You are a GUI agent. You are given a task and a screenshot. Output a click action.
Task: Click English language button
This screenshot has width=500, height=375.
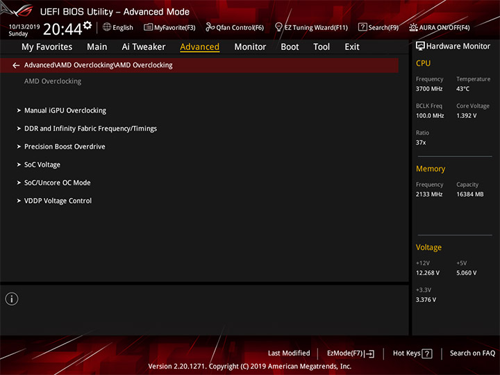[123, 28]
